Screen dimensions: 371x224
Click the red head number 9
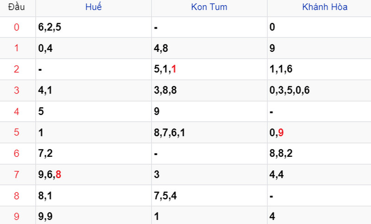click(16, 217)
